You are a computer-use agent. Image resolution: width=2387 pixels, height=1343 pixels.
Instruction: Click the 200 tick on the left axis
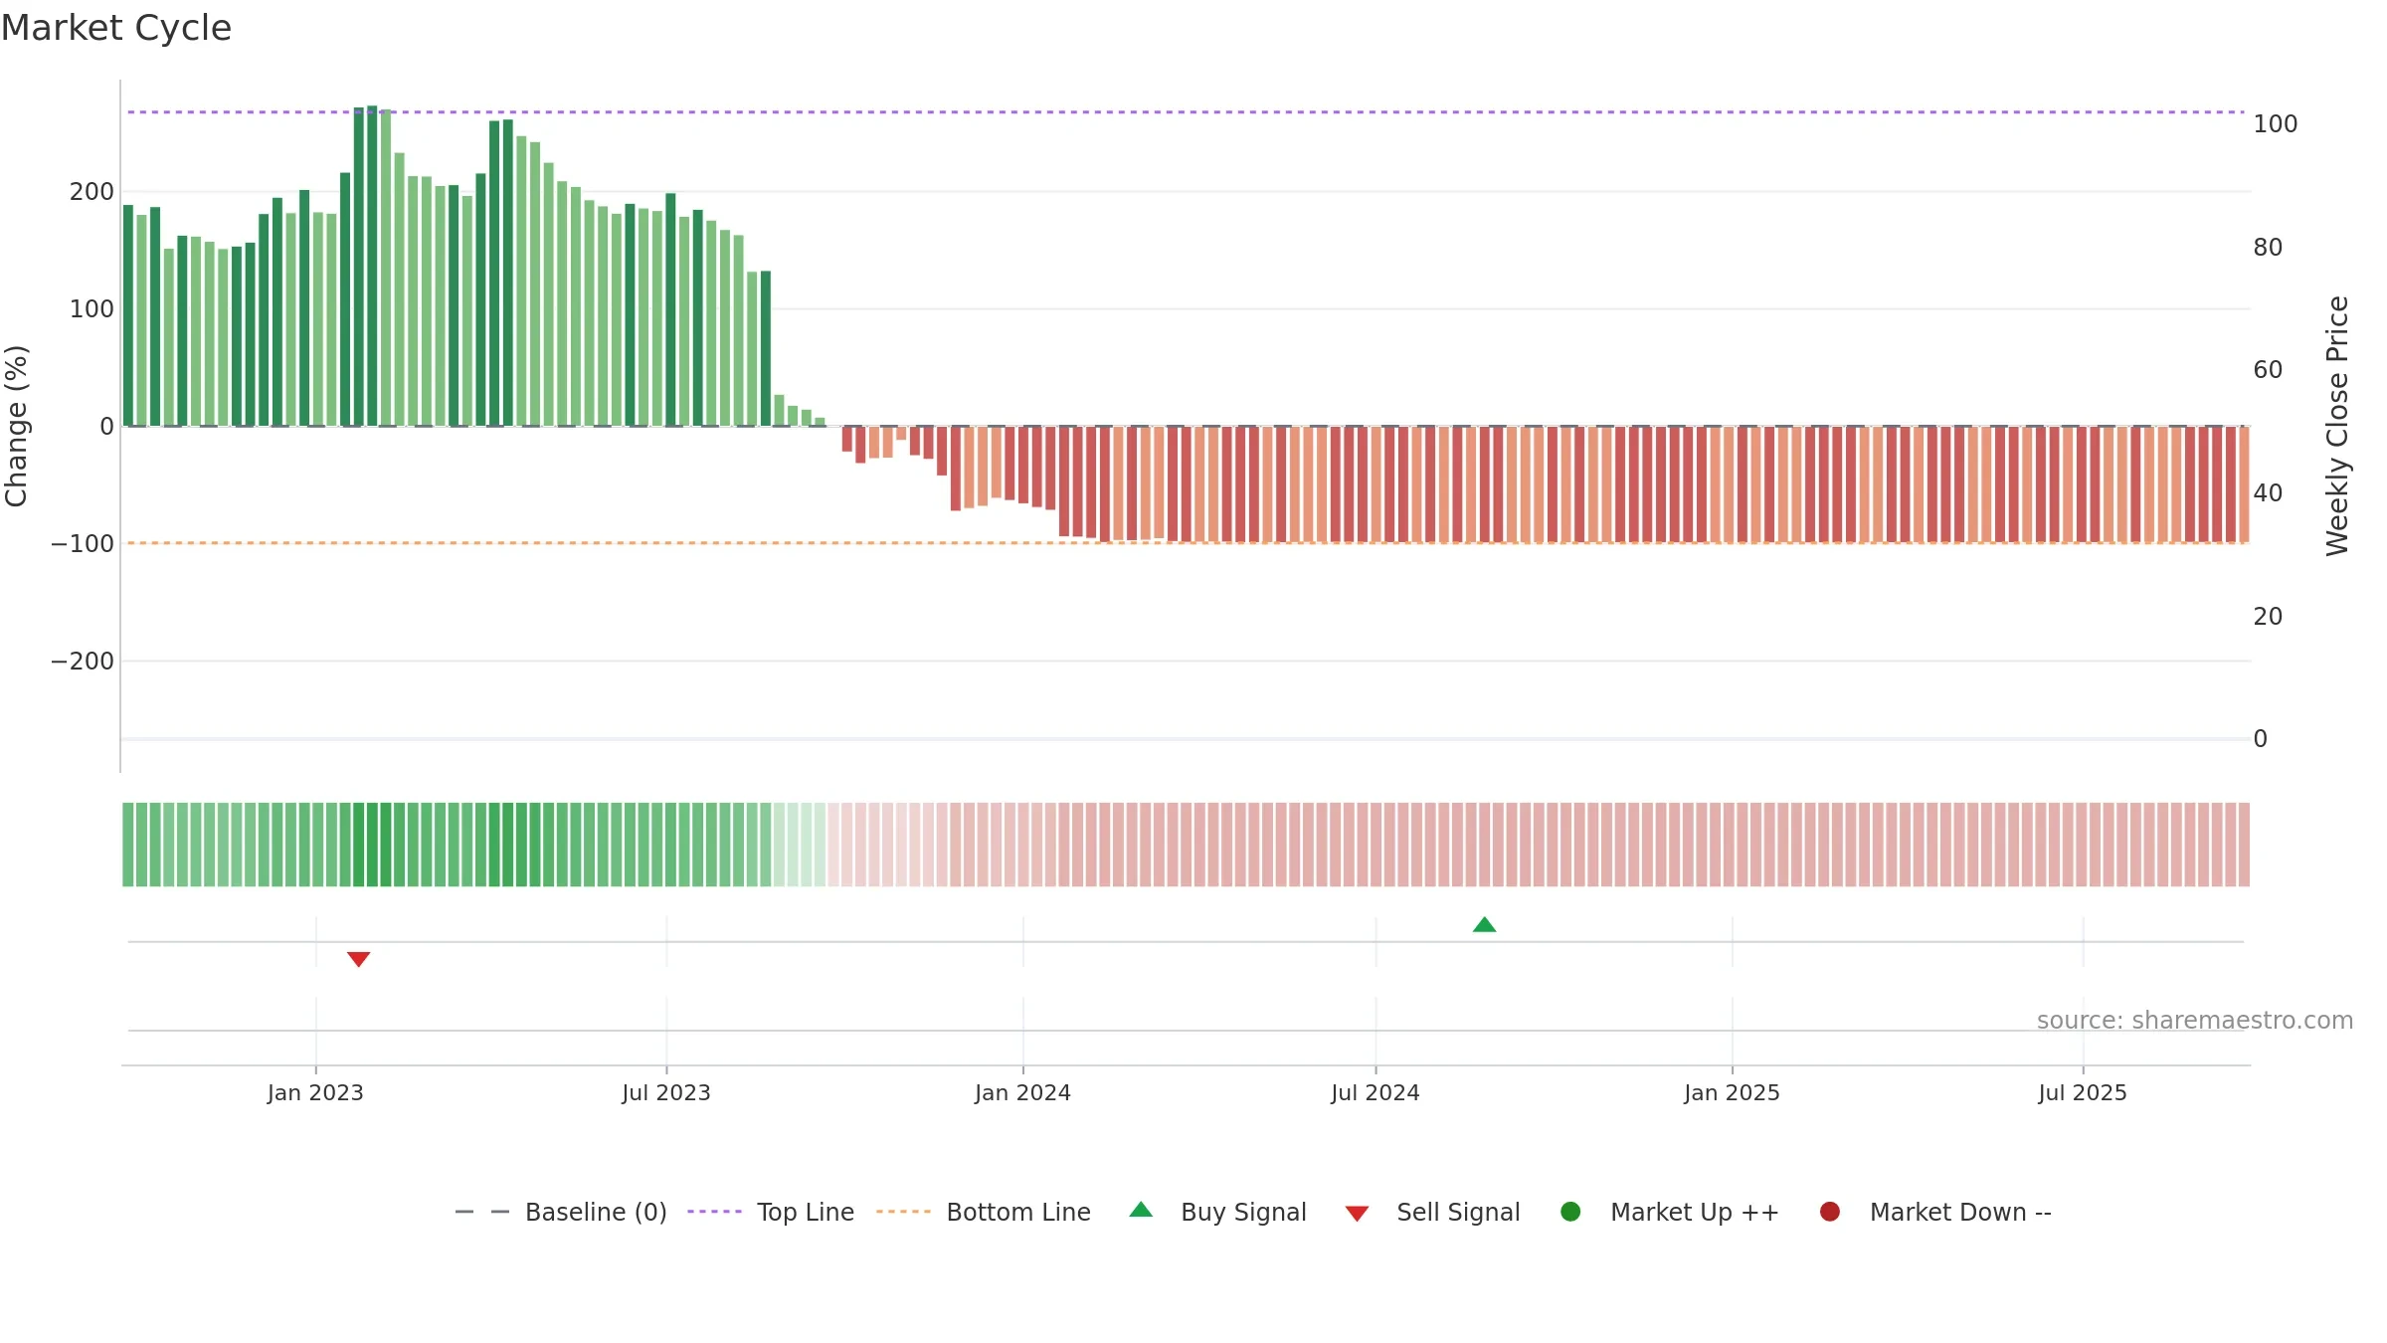pyautogui.click(x=92, y=192)
